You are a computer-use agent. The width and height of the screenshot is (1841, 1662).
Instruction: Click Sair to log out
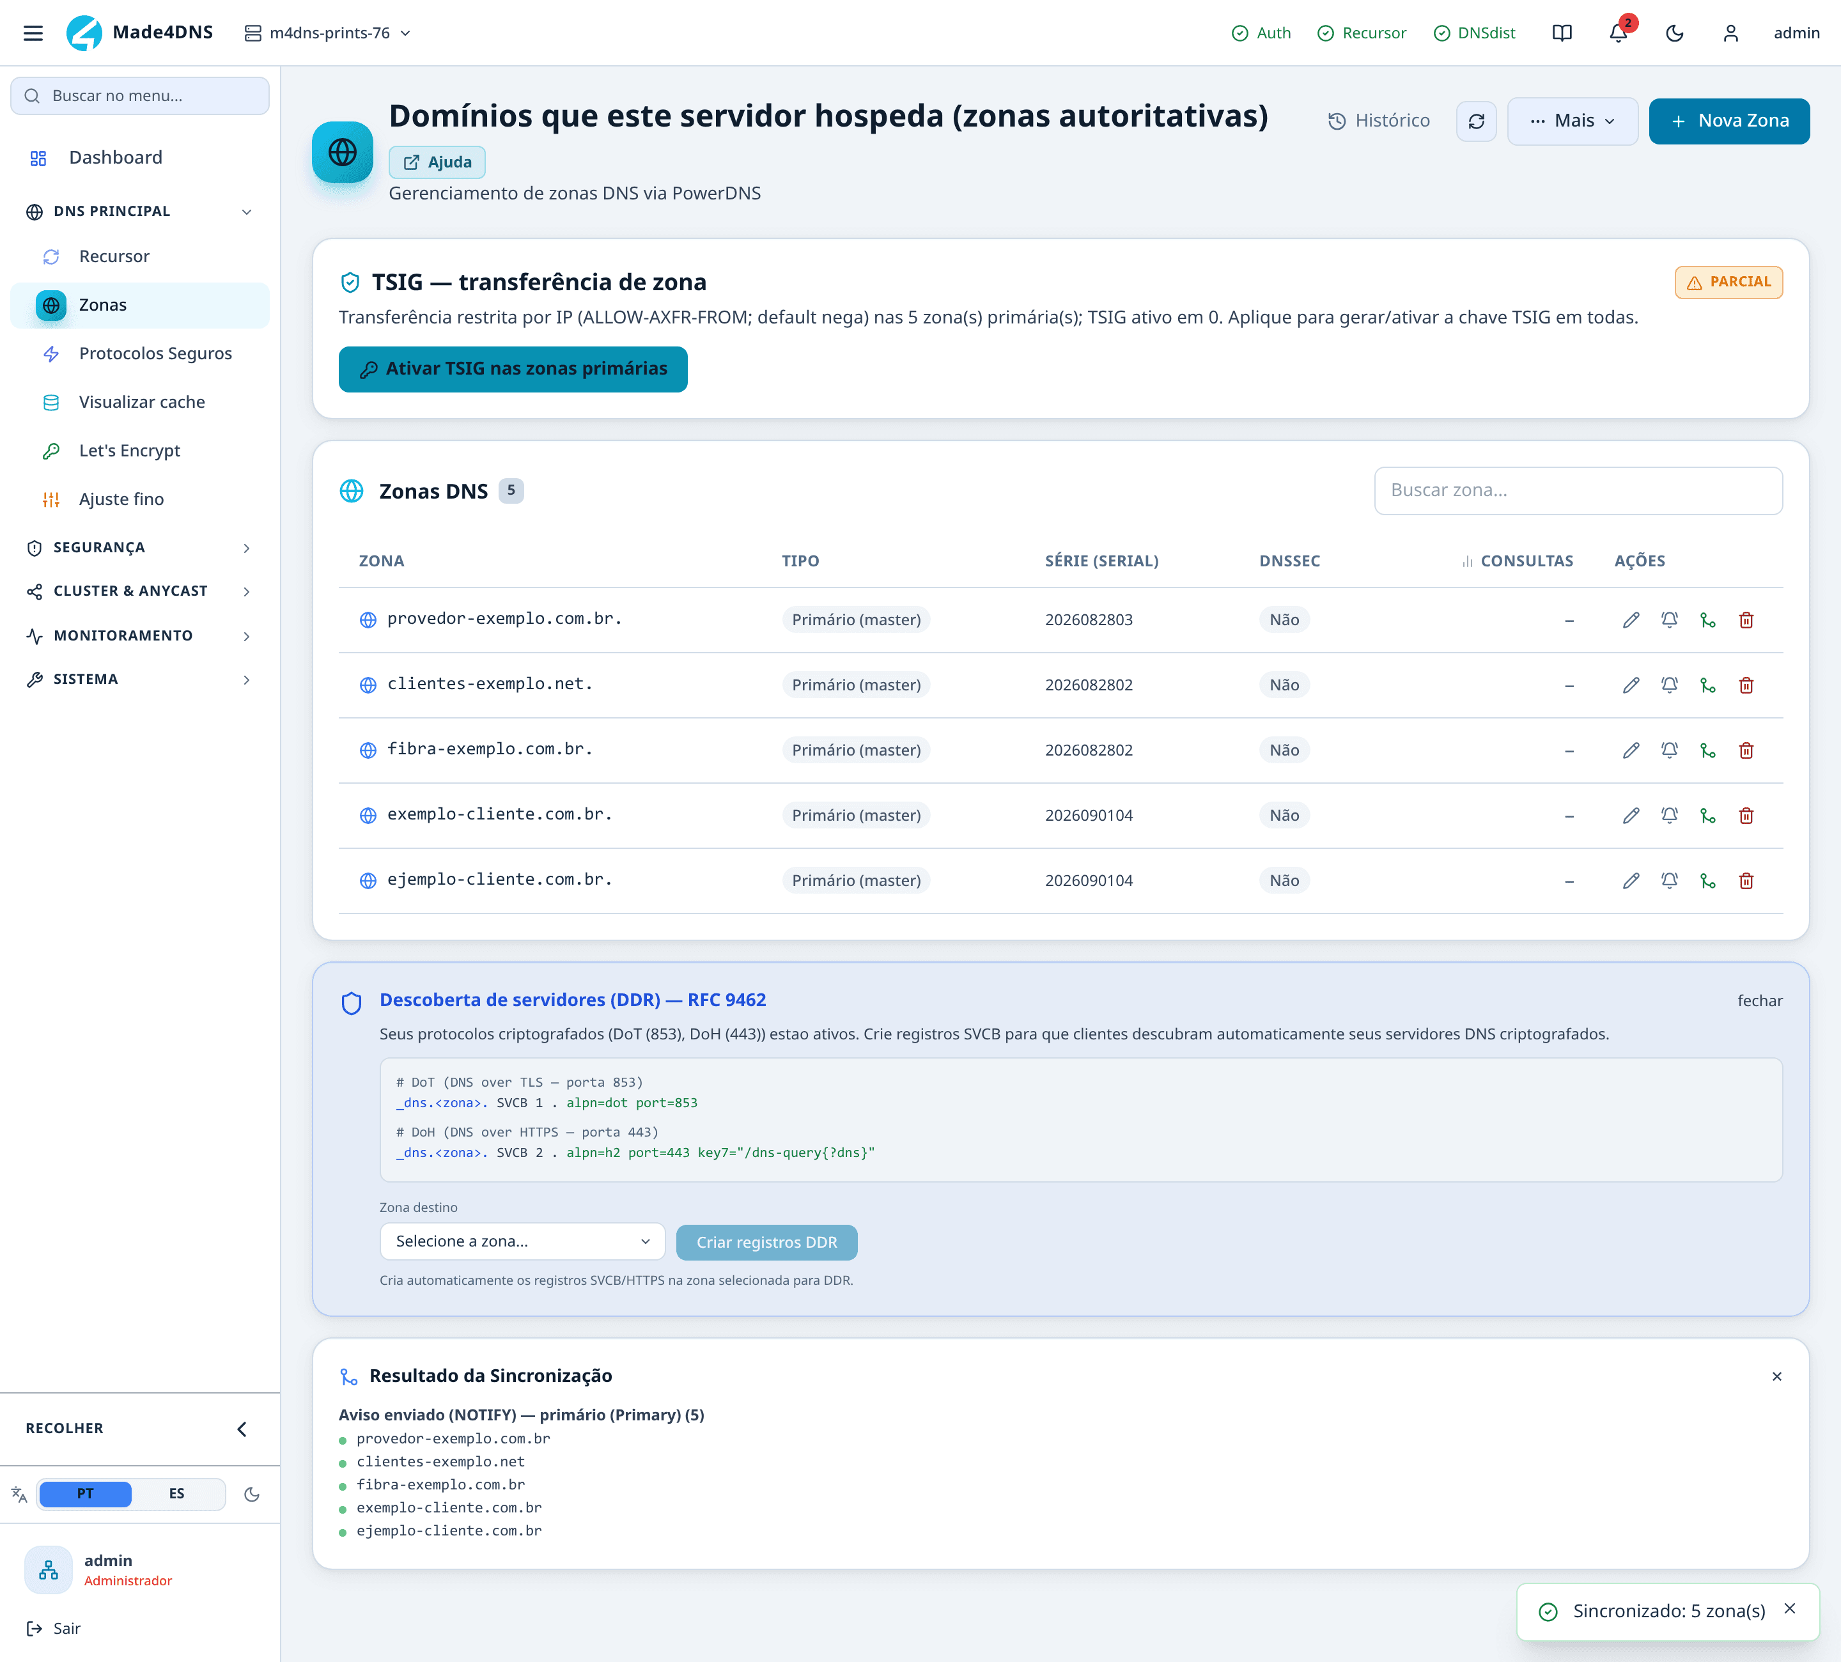point(54,1628)
